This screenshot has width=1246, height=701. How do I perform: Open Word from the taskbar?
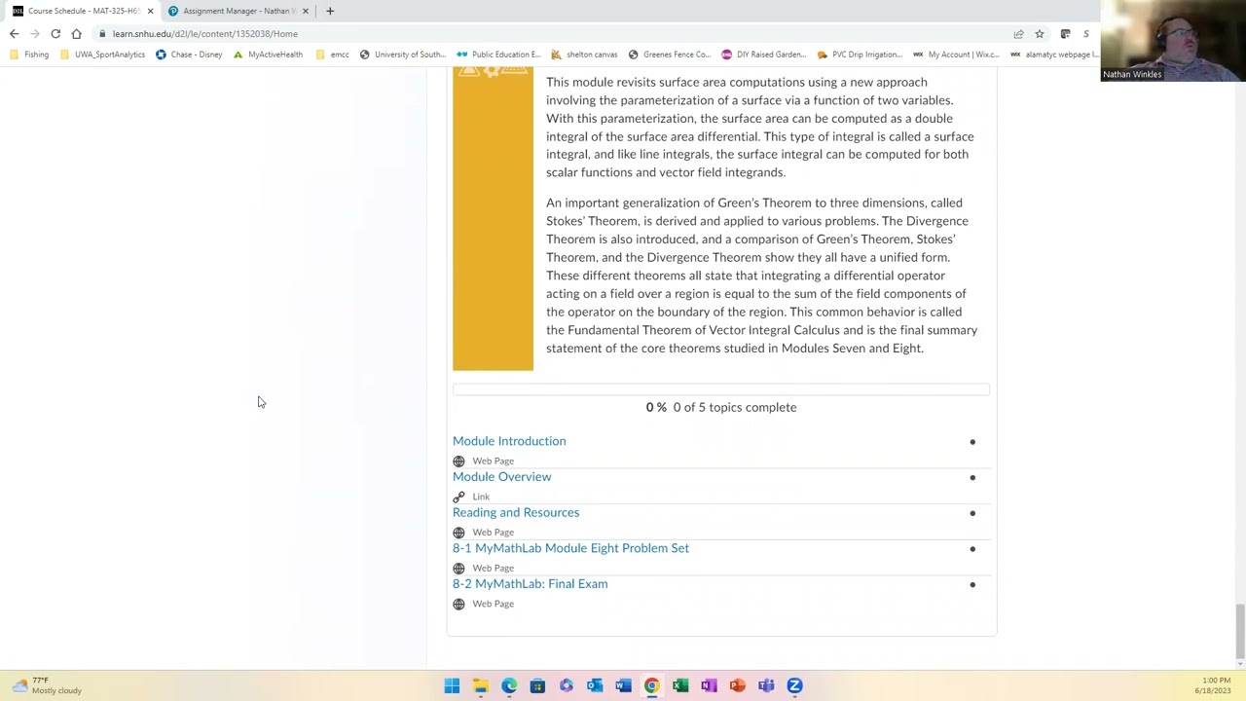click(623, 686)
